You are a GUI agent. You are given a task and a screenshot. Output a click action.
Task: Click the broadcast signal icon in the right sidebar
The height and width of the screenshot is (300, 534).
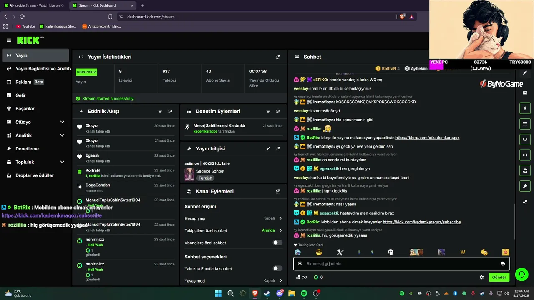(525, 155)
